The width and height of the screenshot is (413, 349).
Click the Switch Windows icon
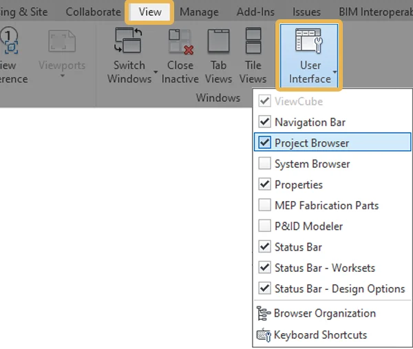129,41
